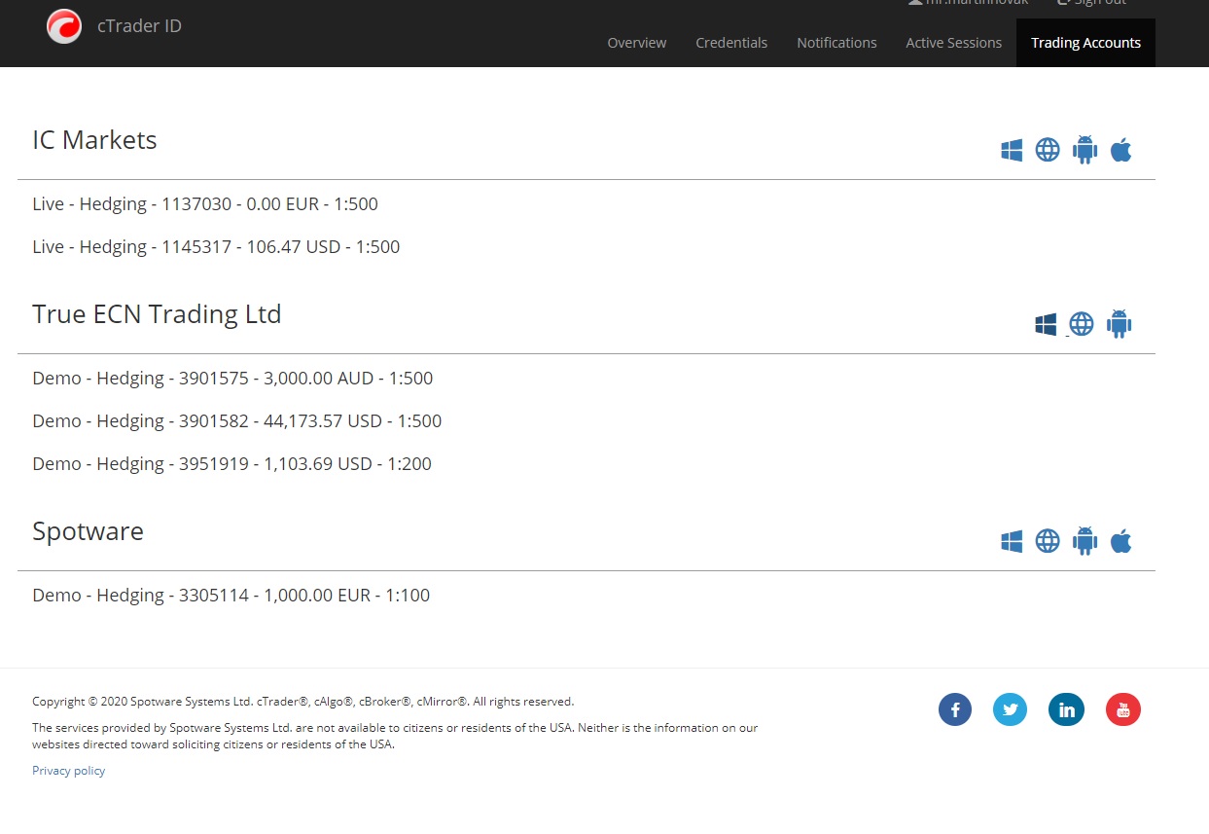The height and width of the screenshot is (834, 1209).
Task: Visit the Facebook page via footer icon
Action: (x=955, y=709)
